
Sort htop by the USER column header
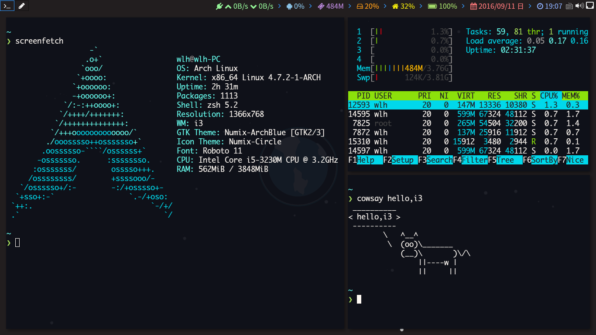coord(383,96)
